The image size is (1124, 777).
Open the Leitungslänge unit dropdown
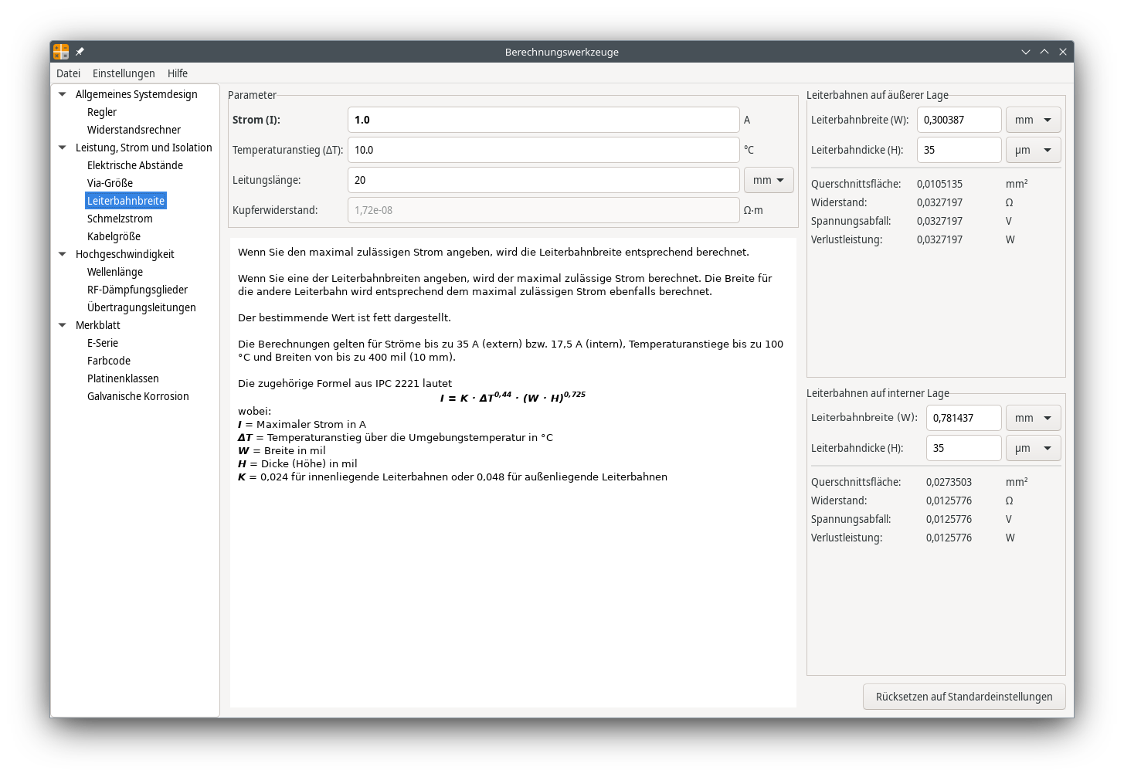click(768, 180)
